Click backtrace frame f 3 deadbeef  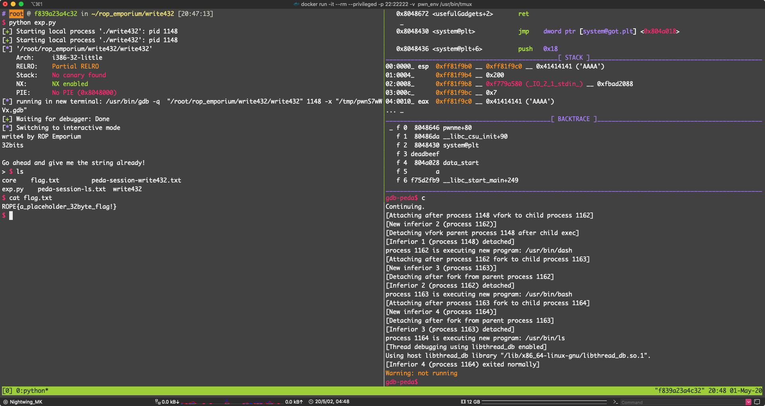point(418,154)
